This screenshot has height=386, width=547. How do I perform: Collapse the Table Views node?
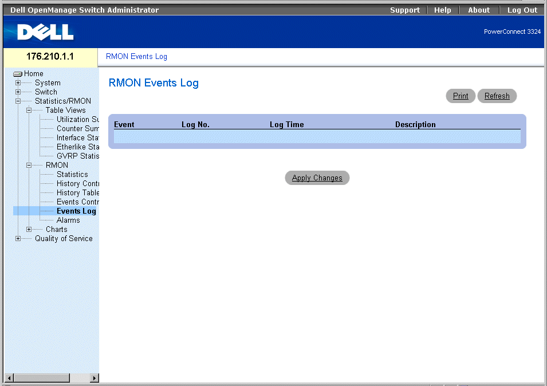(29, 110)
